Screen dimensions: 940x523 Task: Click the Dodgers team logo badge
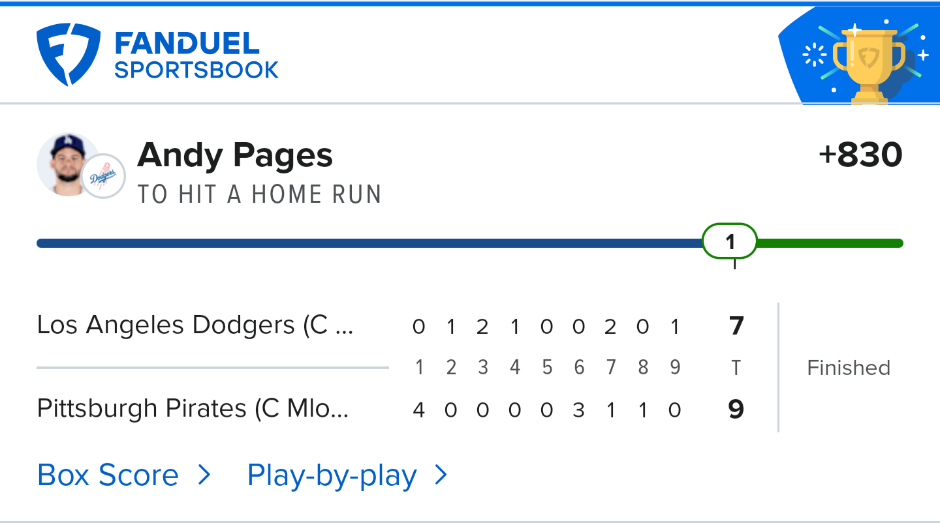103,176
